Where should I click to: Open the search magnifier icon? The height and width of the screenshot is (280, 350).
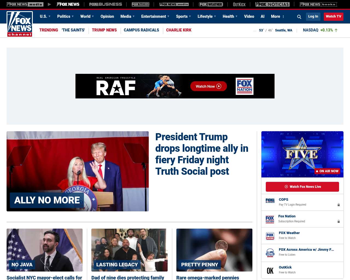click(x=299, y=17)
